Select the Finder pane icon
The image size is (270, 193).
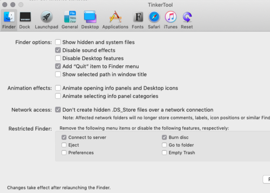[x=9, y=17]
